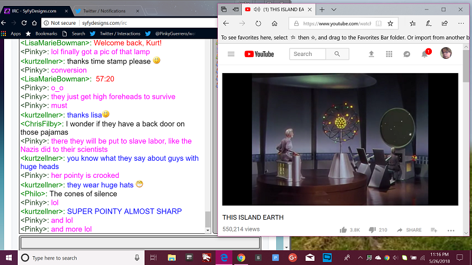Screen dimensions: 472x265
Task: Share the THIS ISLAND EARTH video
Action: point(409,230)
